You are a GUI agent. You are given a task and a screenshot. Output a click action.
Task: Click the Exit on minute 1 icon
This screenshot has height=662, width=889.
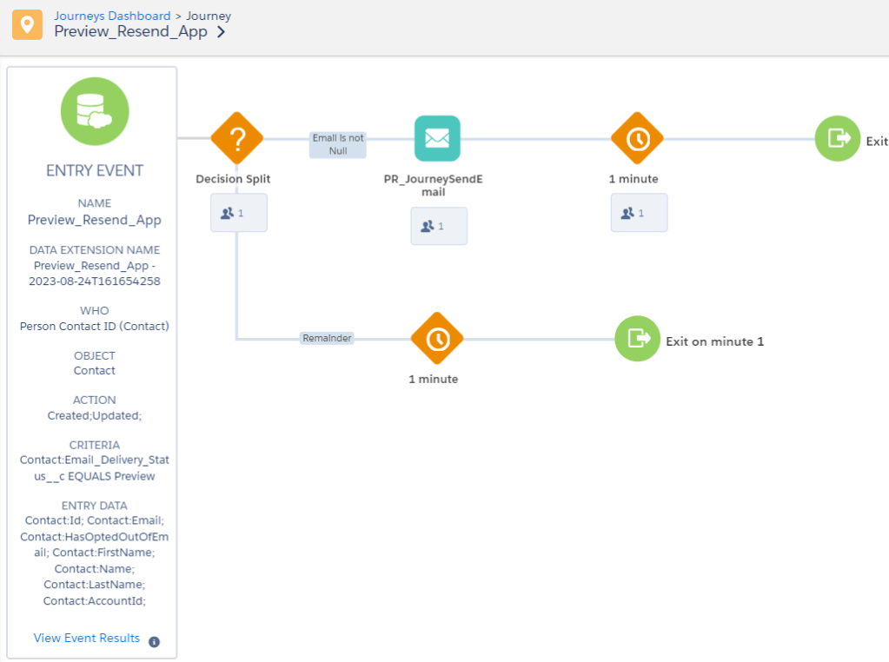(x=637, y=339)
